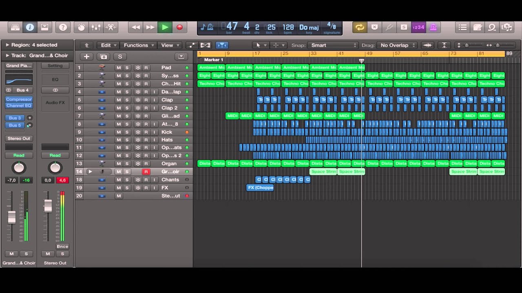522x293 pixels.
Task: Toggle record enable on Gr...oir track
Action: coord(146,172)
